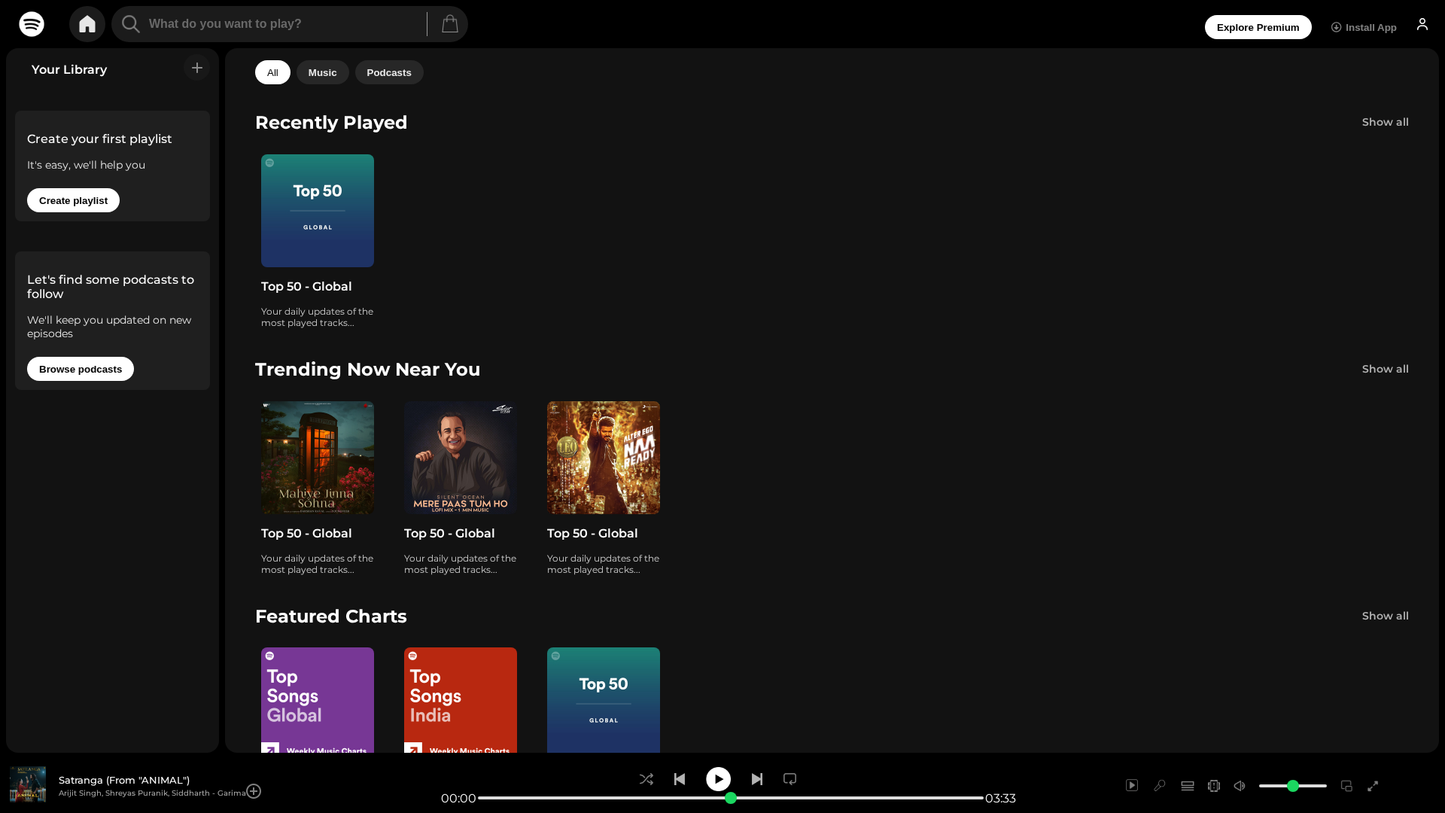
Task: Show all Recently Played items
Action: coord(1386,122)
